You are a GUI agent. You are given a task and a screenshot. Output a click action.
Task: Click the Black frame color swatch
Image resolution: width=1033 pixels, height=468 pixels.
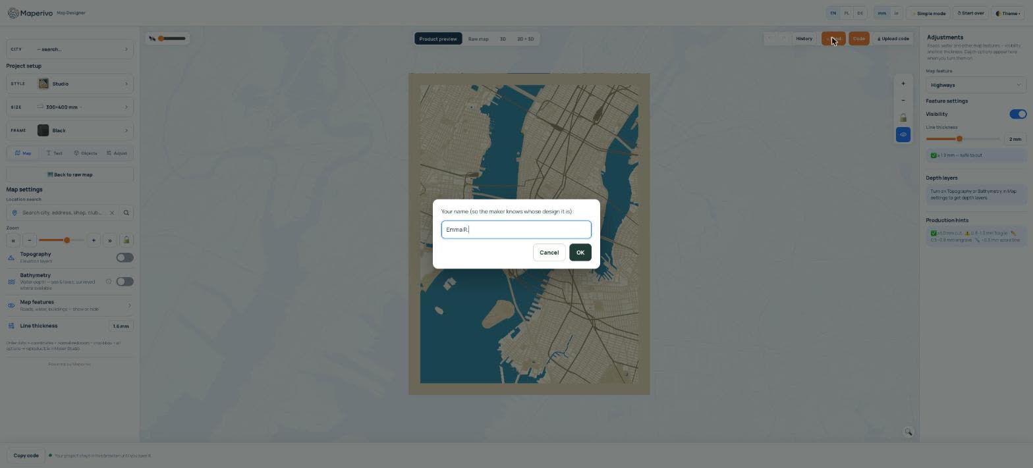[x=43, y=130]
